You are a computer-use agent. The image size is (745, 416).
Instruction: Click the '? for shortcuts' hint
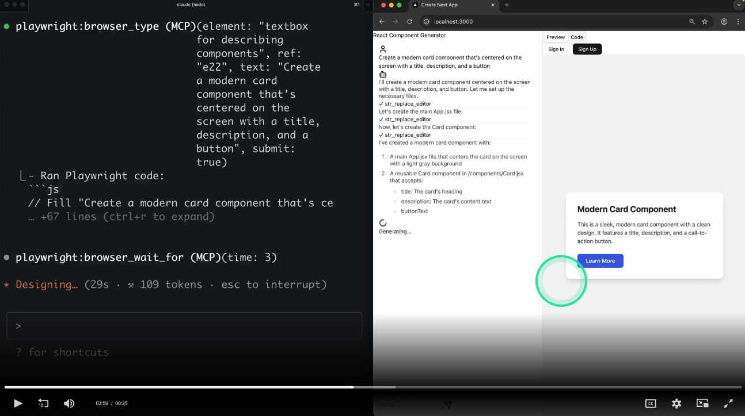[x=62, y=352]
